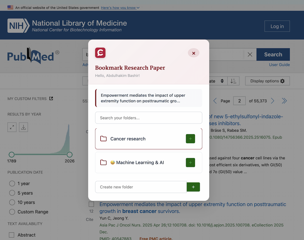Add paper to Machine Learning & AI folder
This screenshot has width=304, height=240.
pos(191,162)
